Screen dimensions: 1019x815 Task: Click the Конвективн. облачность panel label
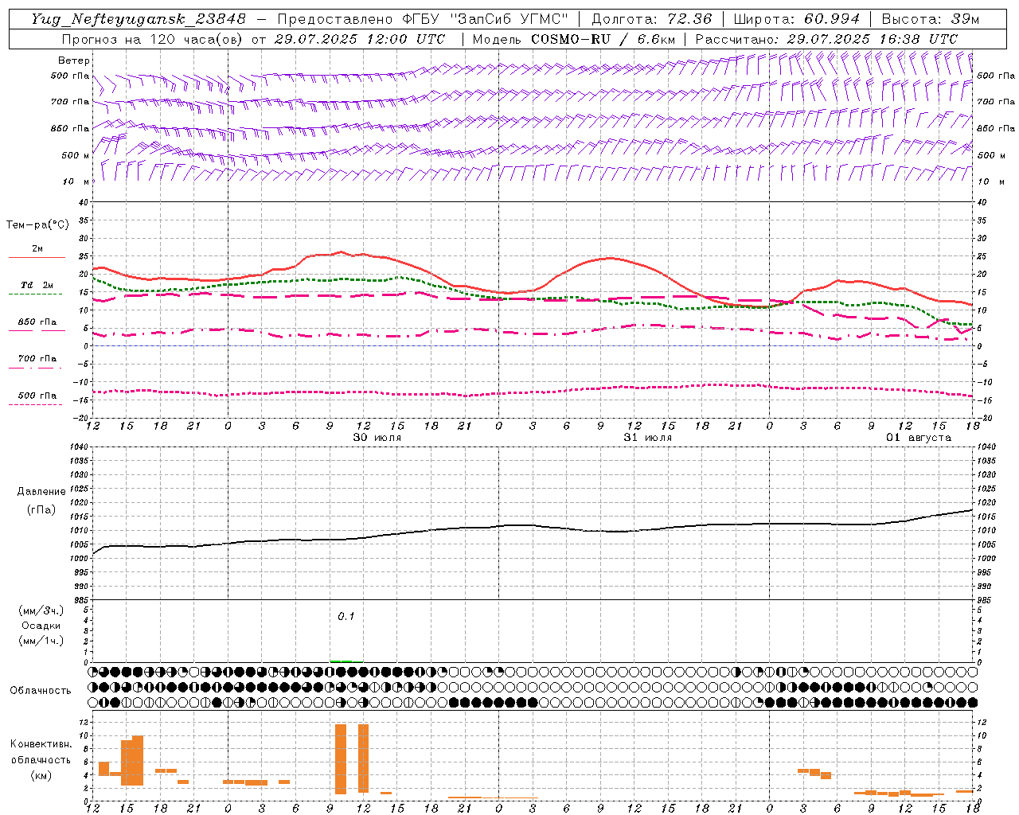[41, 752]
